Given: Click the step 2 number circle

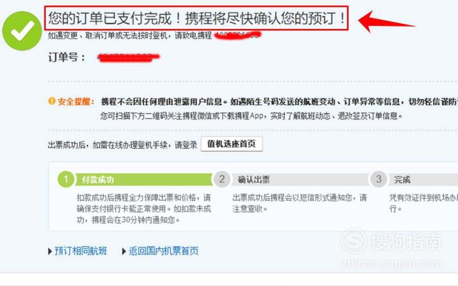Looking at the screenshot, I should pos(222,179).
